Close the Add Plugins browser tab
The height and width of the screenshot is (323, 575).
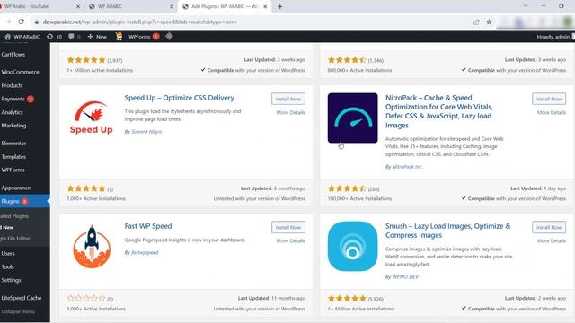[265, 6]
